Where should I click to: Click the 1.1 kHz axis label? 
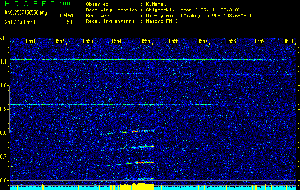coord(3,62)
